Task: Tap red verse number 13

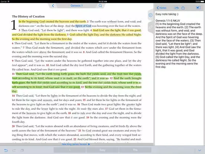Action: pos(82,87)
